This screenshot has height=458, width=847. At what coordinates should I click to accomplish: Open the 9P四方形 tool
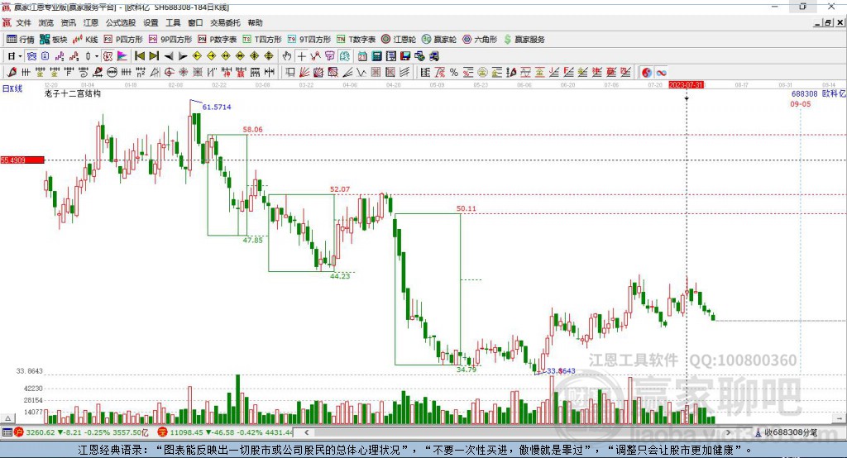point(170,40)
